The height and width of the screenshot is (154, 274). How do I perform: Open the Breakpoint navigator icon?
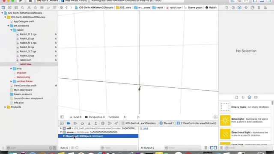(x=48, y=8)
